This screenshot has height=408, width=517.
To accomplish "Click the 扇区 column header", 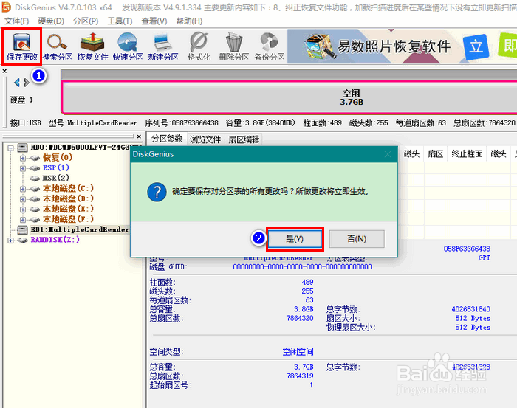I will [435, 153].
